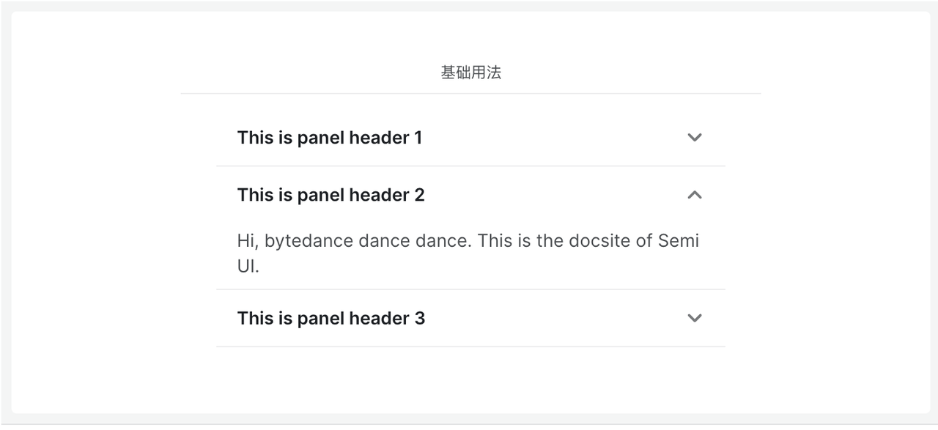Viewport: 938px width, 430px height.
Task: Expand panel header 1 using its down chevron
Action: (x=695, y=137)
